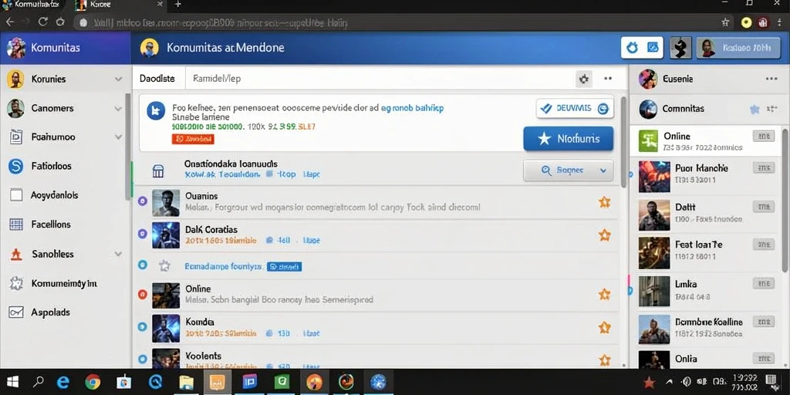The image size is (790, 395).
Task: Expand the Sanoblecs sidebar chevron
Action: tap(118, 254)
